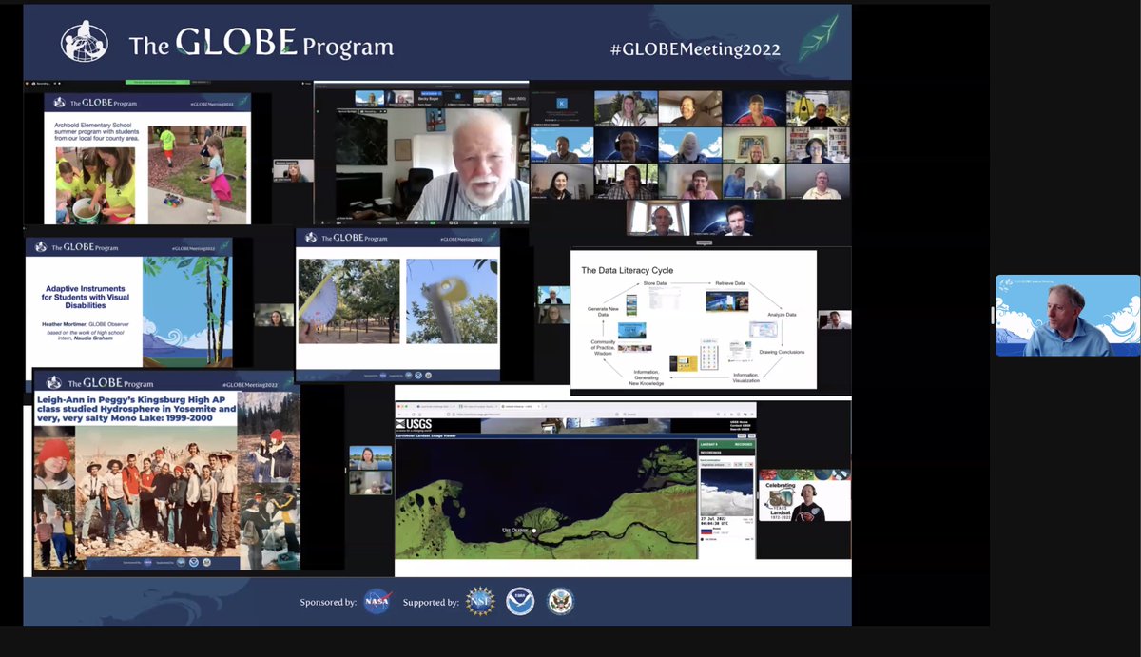Select the upper webcam tile beside Leigh-Ann slide
The image size is (1141, 657).
(370, 458)
